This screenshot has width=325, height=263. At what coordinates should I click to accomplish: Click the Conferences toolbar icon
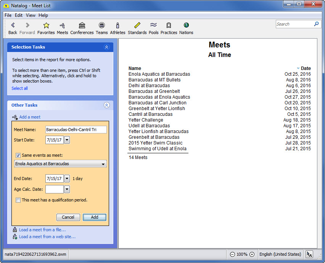[82, 26]
